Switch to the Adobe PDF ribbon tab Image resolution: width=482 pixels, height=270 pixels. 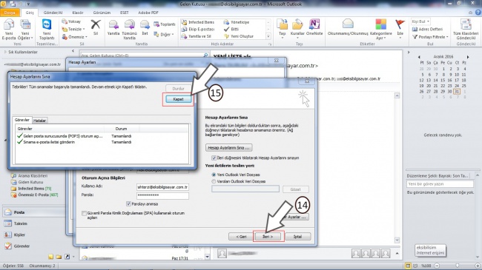[x=148, y=13]
